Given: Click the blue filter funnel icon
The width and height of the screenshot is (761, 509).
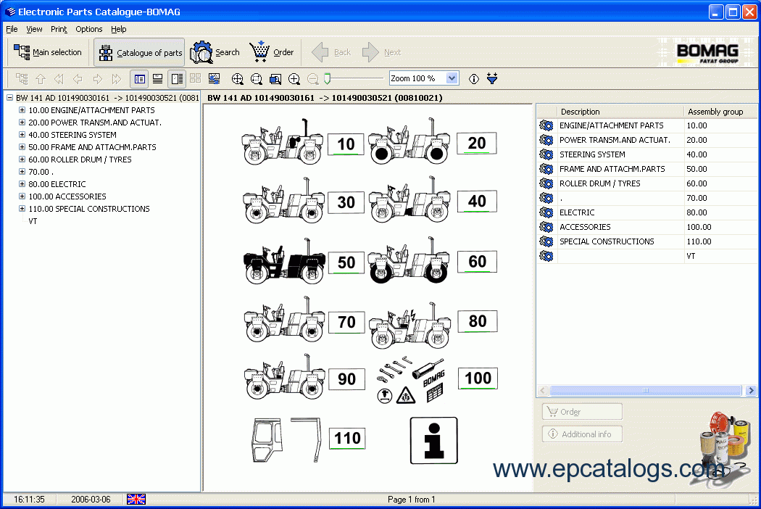Looking at the screenshot, I should tap(492, 79).
